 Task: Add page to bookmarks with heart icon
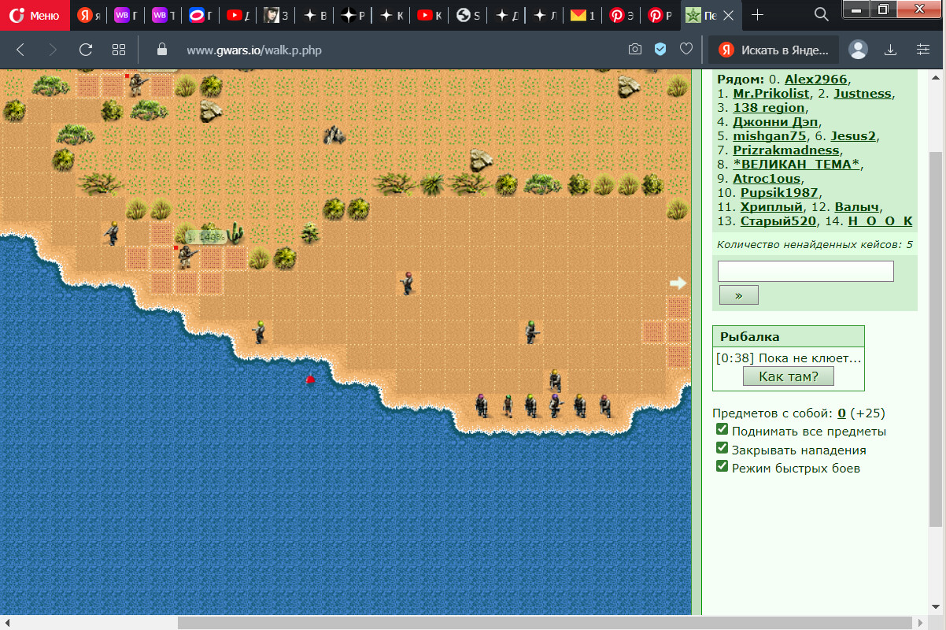pos(686,50)
